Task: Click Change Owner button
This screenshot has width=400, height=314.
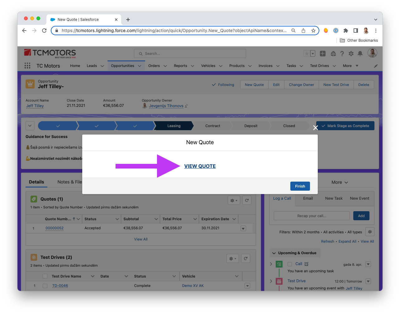Action: [302, 85]
